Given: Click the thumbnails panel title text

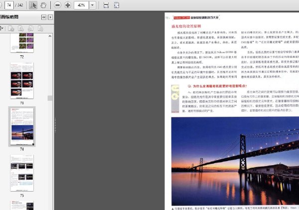Looking at the screenshot, I should pyautogui.click(x=9, y=17).
